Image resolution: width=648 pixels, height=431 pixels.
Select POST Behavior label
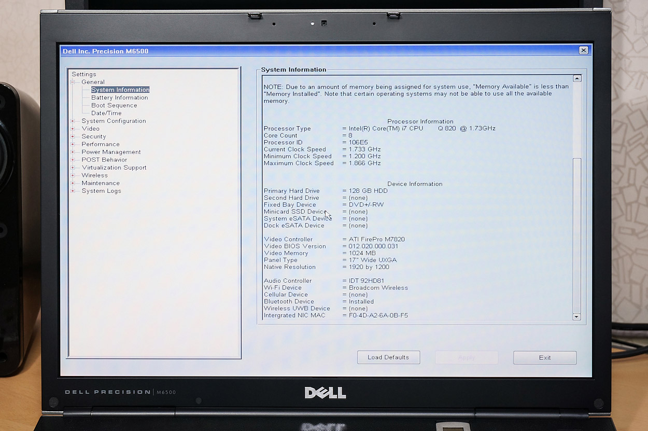point(104,160)
